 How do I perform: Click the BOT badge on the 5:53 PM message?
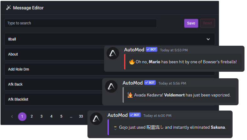[x=151, y=49]
